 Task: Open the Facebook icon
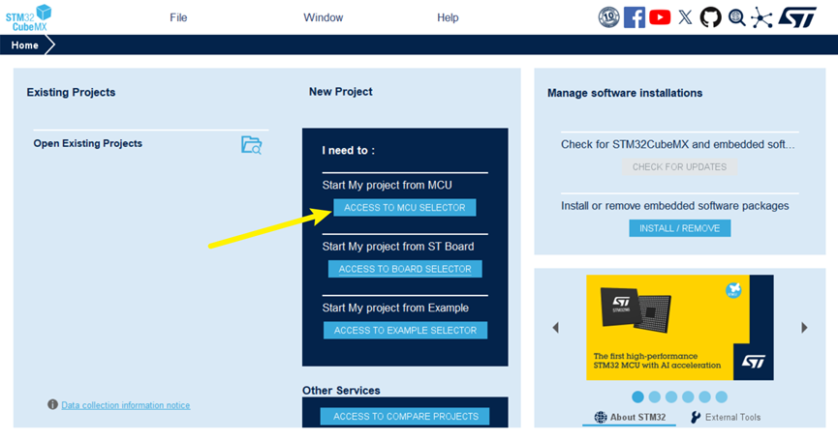[x=634, y=17]
